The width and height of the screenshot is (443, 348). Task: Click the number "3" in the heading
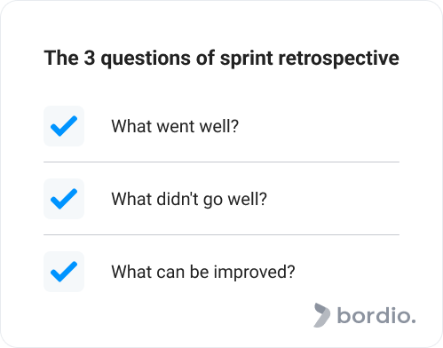(90, 58)
